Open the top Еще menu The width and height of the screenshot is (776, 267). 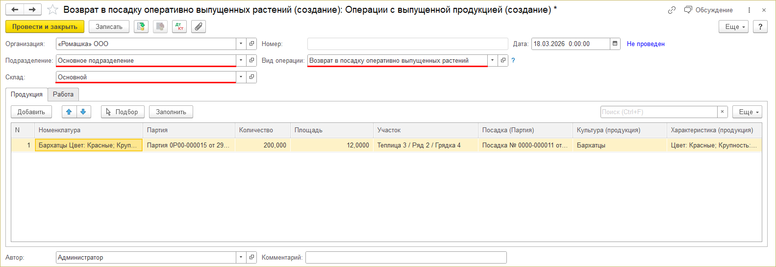(733, 26)
